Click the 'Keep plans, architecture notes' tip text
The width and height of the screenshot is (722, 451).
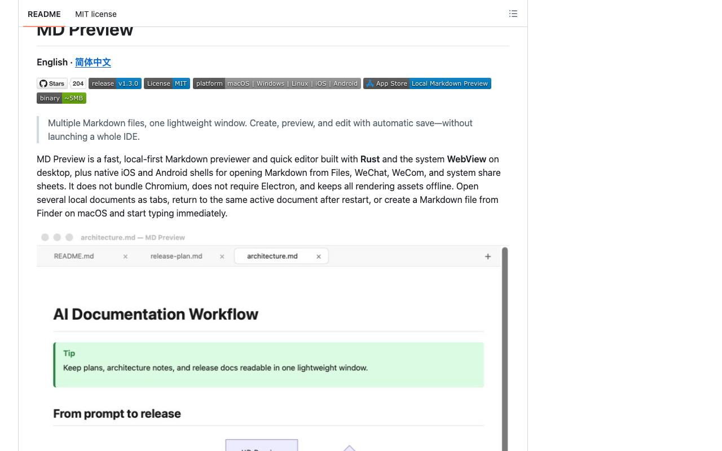click(x=215, y=368)
